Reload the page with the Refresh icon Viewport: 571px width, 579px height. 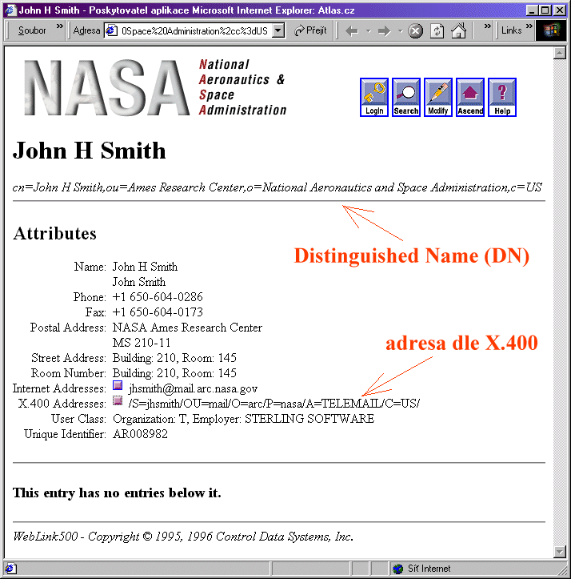437,31
